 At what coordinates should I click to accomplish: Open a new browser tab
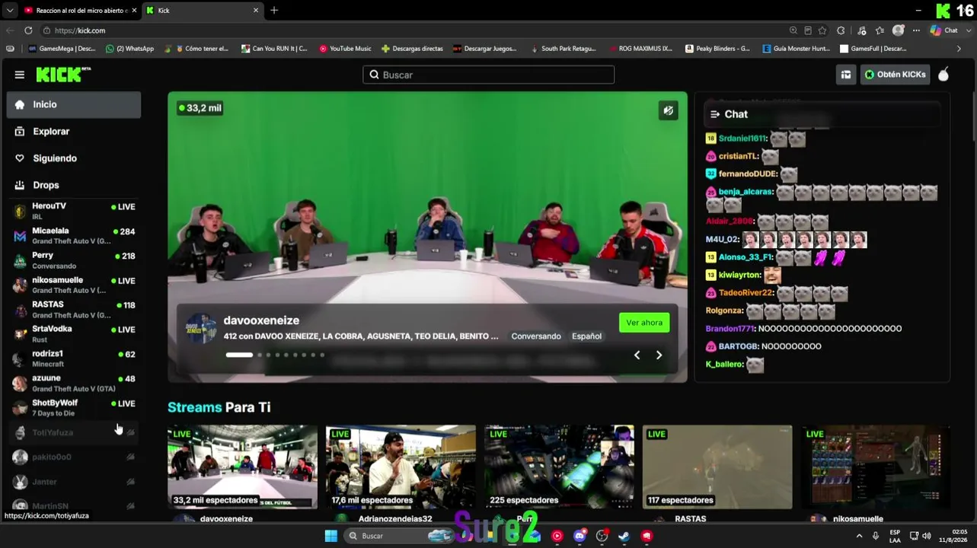pos(274,11)
